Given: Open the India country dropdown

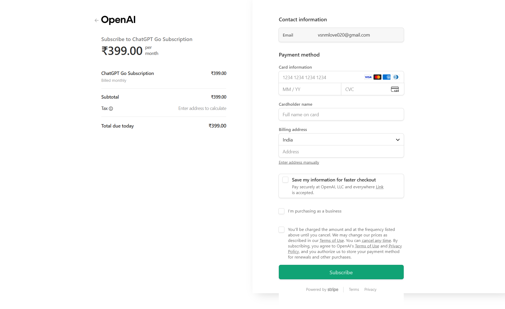Looking at the screenshot, I should click(x=341, y=140).
